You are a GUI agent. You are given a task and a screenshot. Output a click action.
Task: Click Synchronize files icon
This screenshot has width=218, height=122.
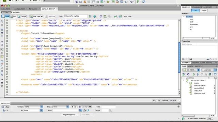point(210,74)
